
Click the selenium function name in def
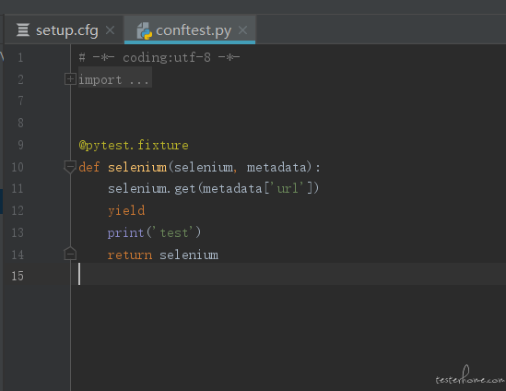click(137, 167)
